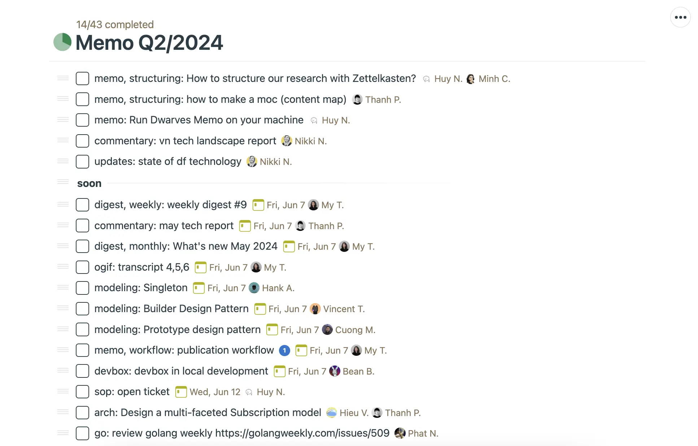
Task: Click the 14/43 completed progress text
Action: 115,25
